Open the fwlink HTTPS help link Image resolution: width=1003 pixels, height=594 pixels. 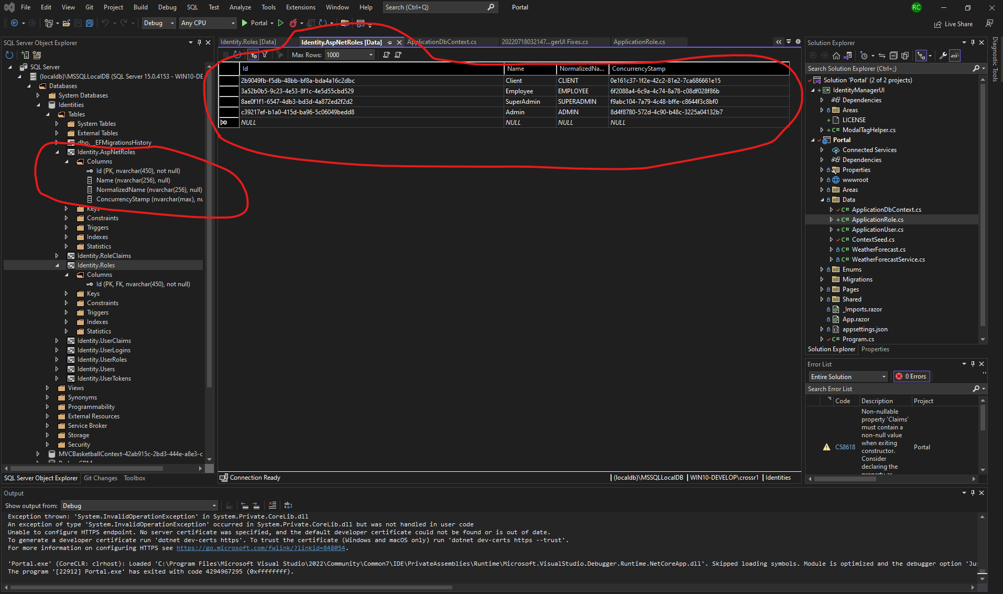(x=260, y=548)
